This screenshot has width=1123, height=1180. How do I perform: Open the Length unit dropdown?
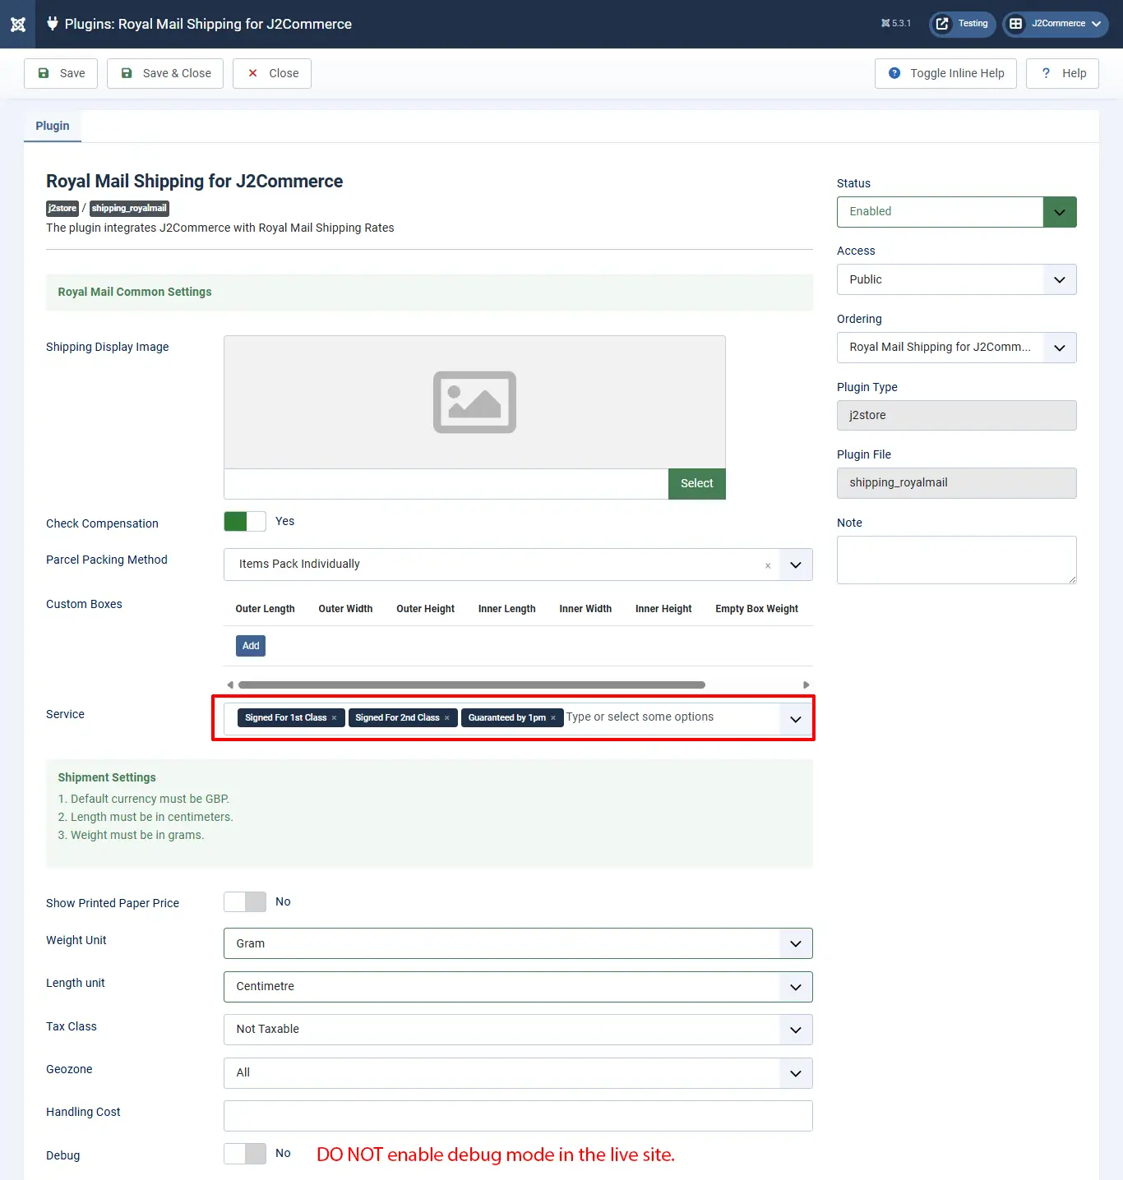(518, 986)
